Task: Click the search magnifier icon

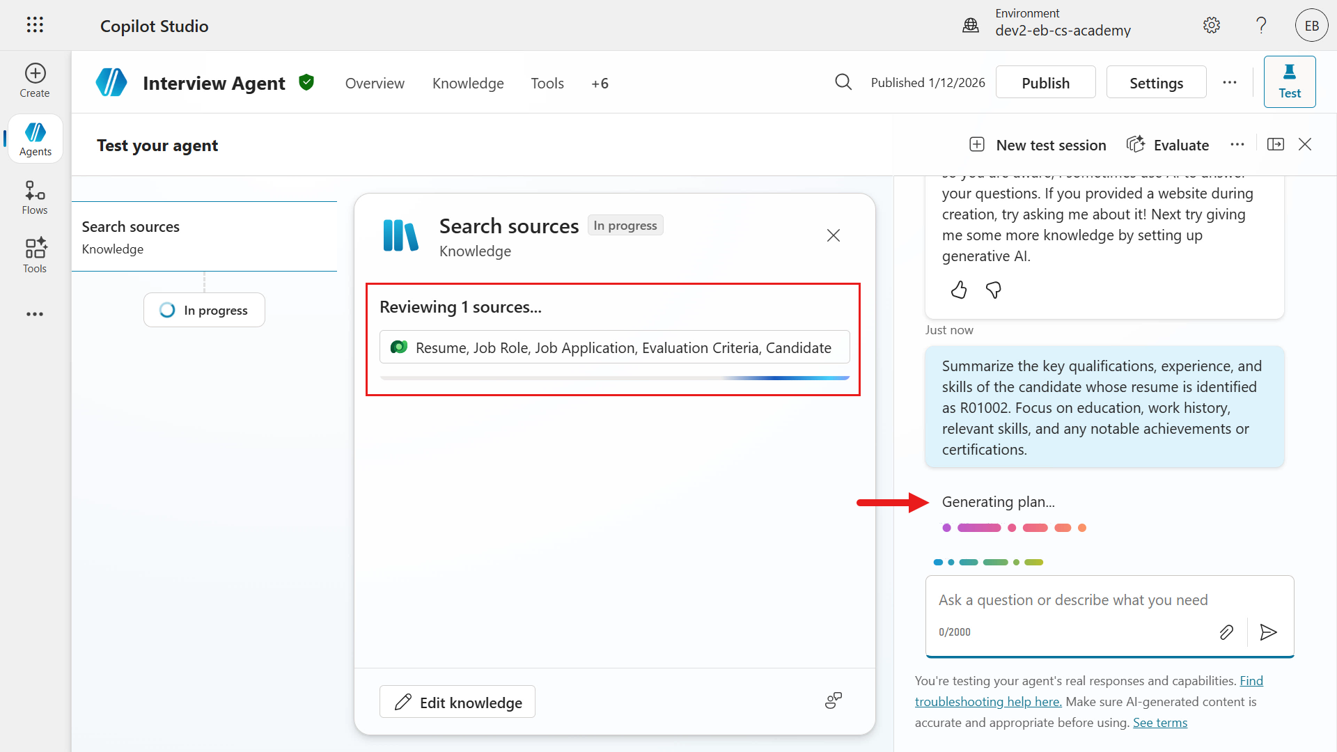Action: tap(843, 82)
